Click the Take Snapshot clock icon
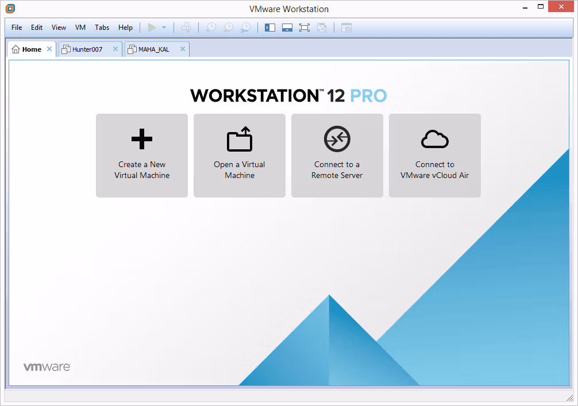Image resolution: width=578 pixels, height=406 pixels. [x=211, y=28]
